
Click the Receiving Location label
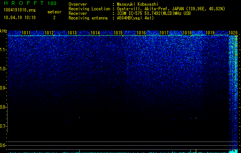(x=89, y=9)
